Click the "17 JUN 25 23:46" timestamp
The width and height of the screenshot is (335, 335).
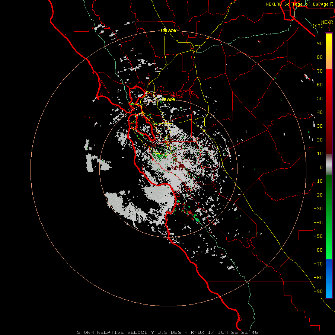(233, 332)
